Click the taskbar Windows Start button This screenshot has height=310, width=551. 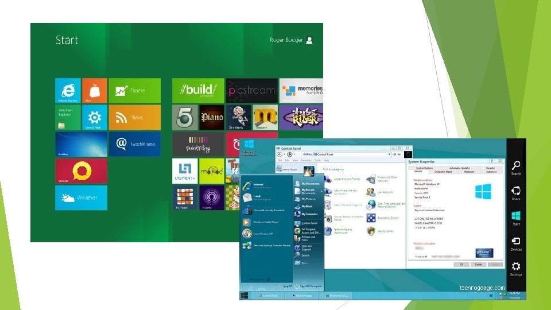pos(245,296)
